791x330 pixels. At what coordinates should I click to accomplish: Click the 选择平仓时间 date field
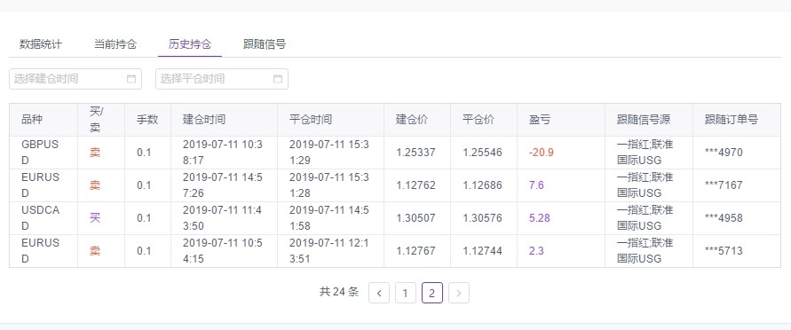pyautogui.click(x=222, y=79)
